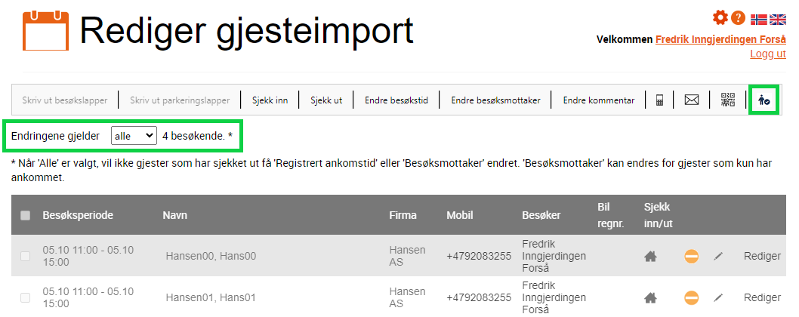Click the QR code icon in toolbar
Screen dimensions: 799x317
coord(728,100)
